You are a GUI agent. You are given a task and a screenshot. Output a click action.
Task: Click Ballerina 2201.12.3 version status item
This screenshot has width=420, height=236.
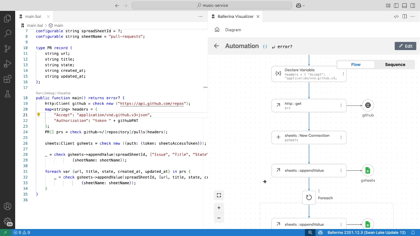coord(366,233)
